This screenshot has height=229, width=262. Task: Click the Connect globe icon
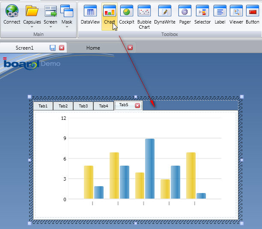point(12,11)
